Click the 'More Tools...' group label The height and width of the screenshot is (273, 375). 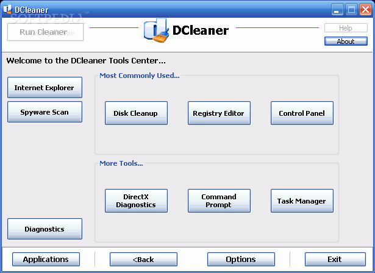[121, 163]
